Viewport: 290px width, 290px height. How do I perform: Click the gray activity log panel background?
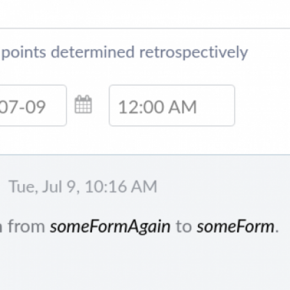(145, 262)
